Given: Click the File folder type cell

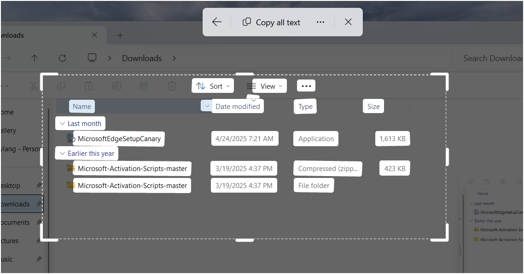Looking at the screenshot, I should pyautogui.click(x=314, y=186).
